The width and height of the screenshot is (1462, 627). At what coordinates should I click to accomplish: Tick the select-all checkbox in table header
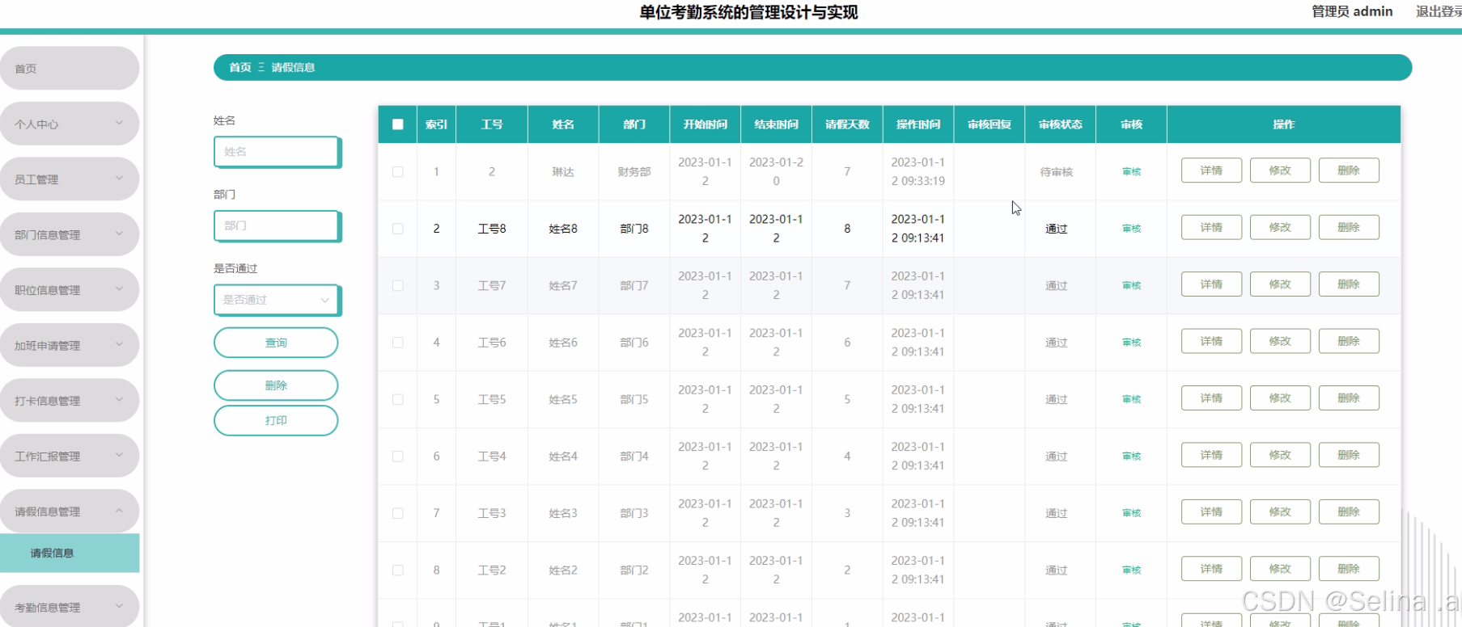point(397,124)
